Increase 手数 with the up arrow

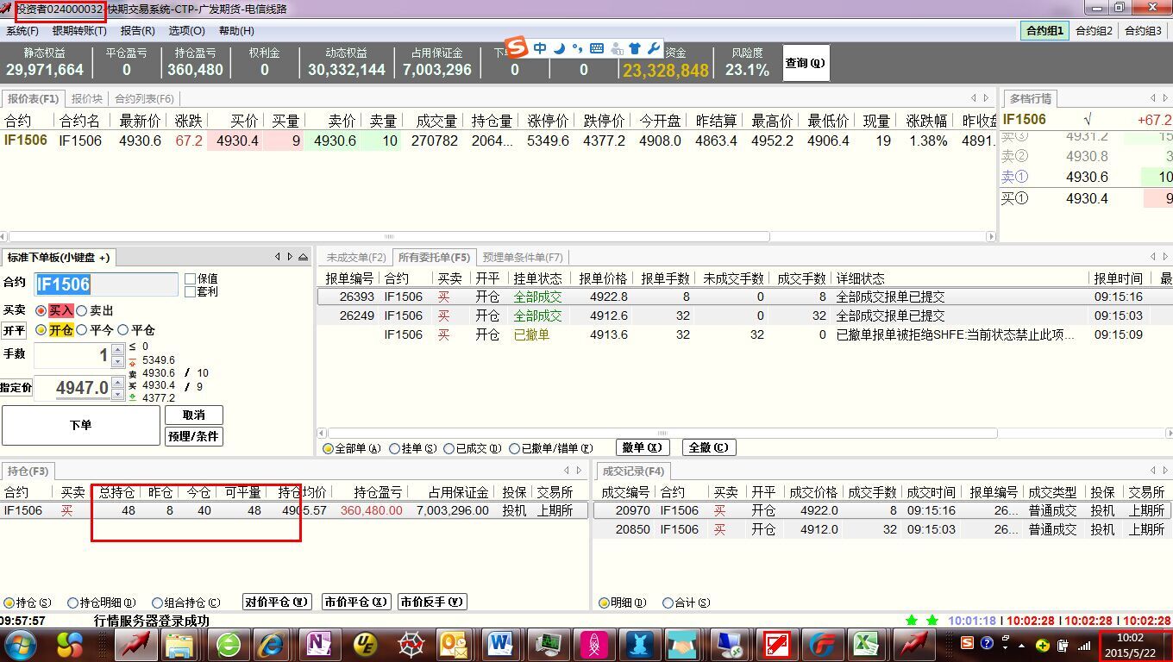[x=118, y=349]
